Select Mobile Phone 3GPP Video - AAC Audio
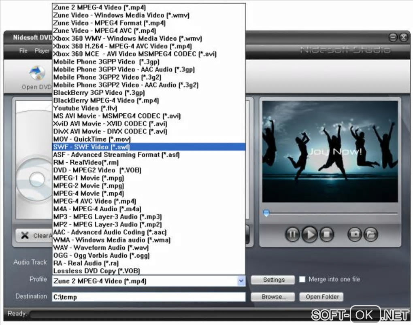This screenshot has height=325, width=413. click(149, 70)
